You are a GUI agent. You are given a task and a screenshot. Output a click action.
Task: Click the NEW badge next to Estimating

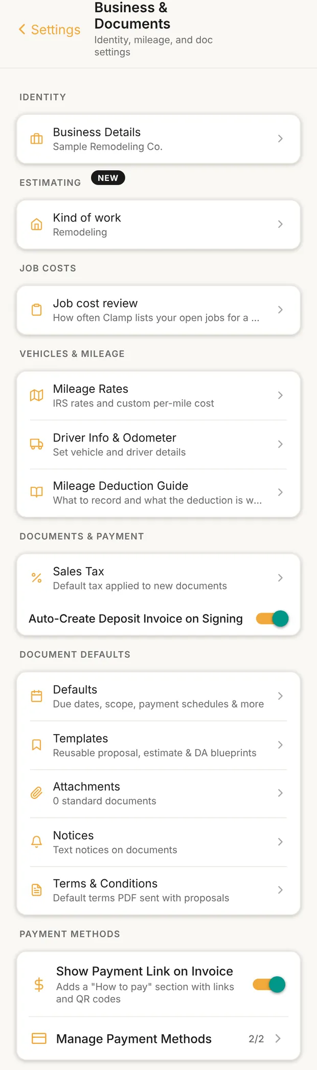(x=108, y=178)
